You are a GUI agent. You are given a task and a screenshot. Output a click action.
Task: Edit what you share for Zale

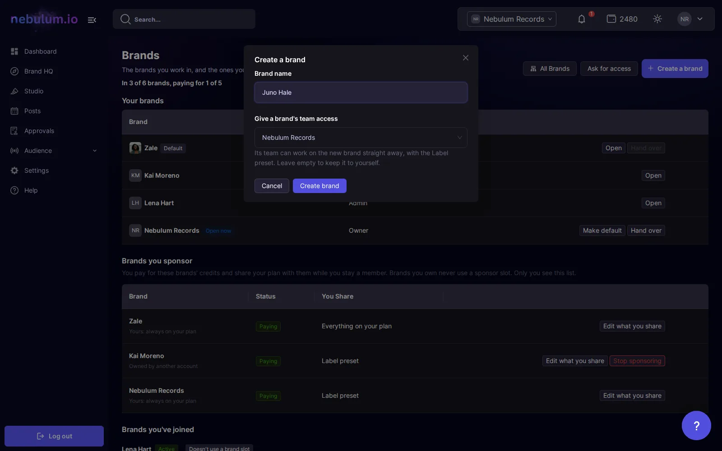point(632,326)
